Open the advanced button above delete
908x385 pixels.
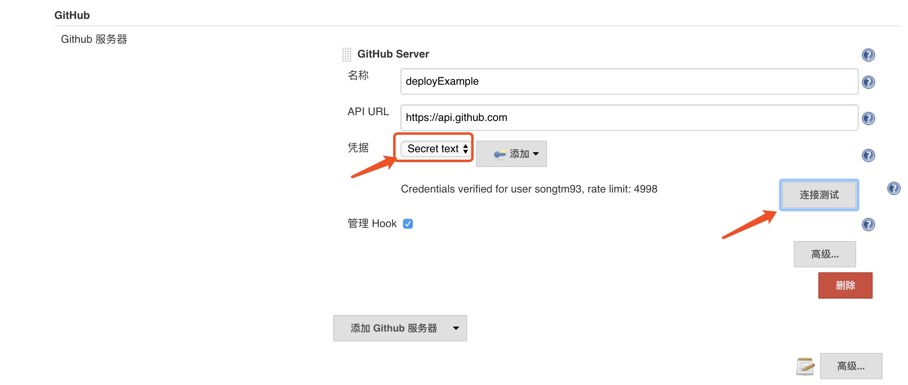pyautogui.click(x=825, y=254)
